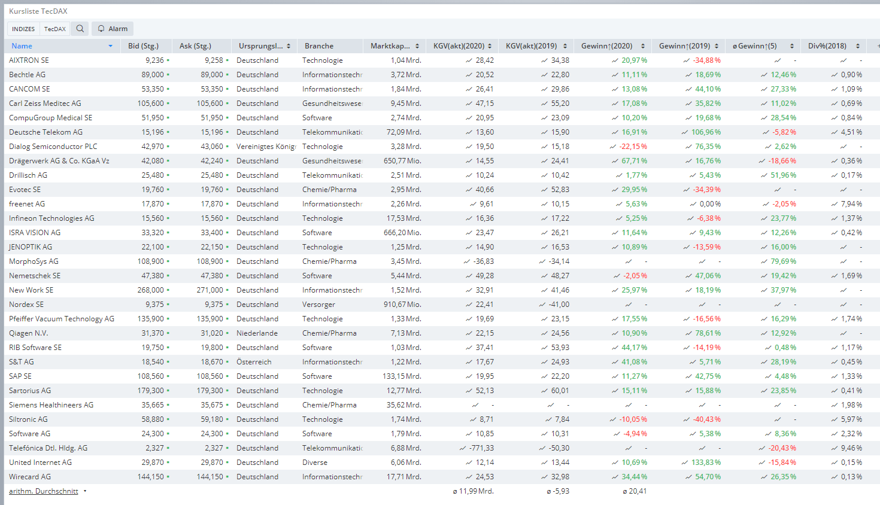Open chart icon beside Siltronic AG -10,05%
Screen dimensions: 880x505
coord(613,419)
